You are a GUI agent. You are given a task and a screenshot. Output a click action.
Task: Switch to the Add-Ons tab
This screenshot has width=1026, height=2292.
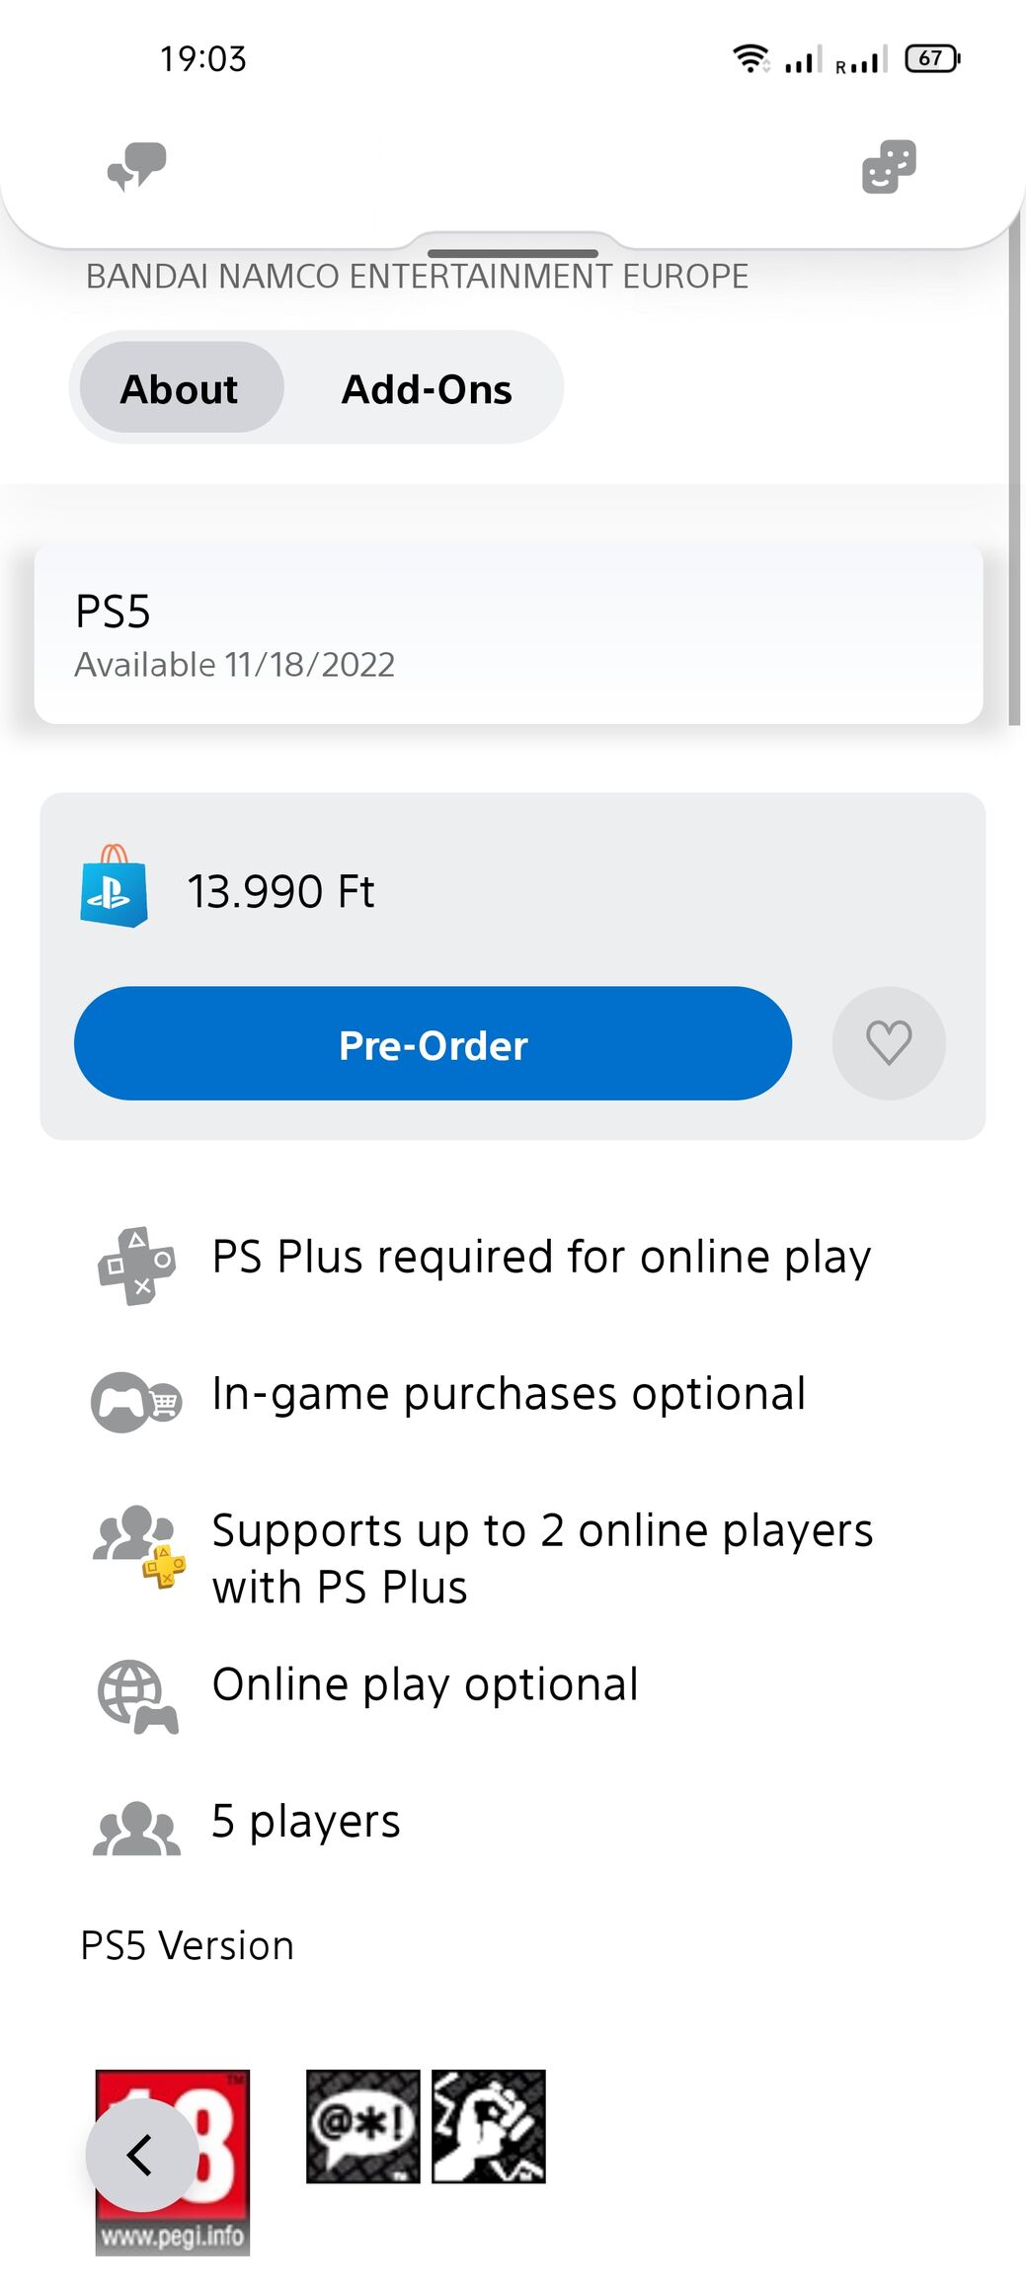tap(427, 389)
